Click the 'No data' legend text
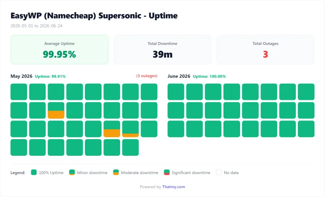The height and width of the screenshot is (197, 325). (x=231, y=173)
